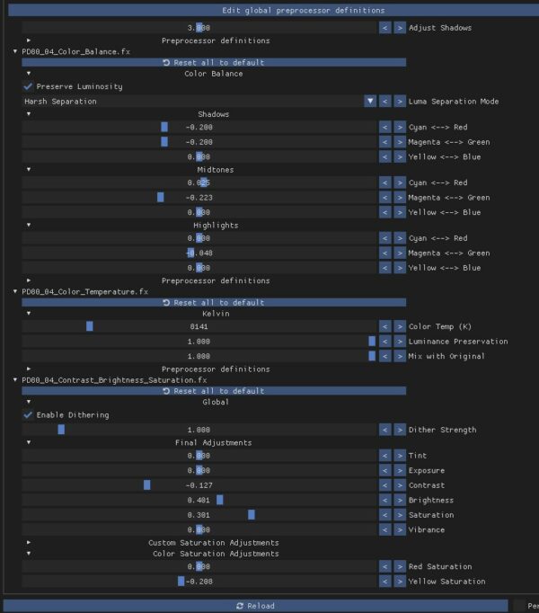Decrease Contrast with left arrow button

[384, 485]
